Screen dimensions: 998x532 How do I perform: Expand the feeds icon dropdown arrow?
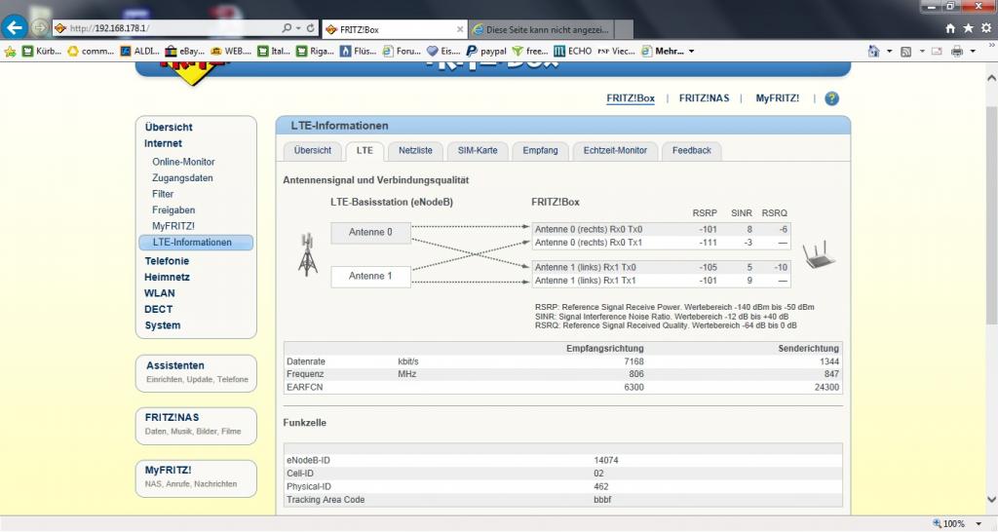(922, 52)
